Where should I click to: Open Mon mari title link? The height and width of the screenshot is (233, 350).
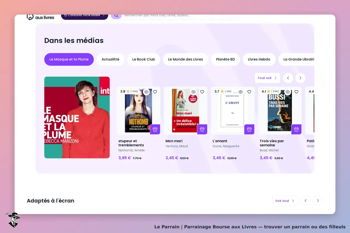click(x=174, y=141)
